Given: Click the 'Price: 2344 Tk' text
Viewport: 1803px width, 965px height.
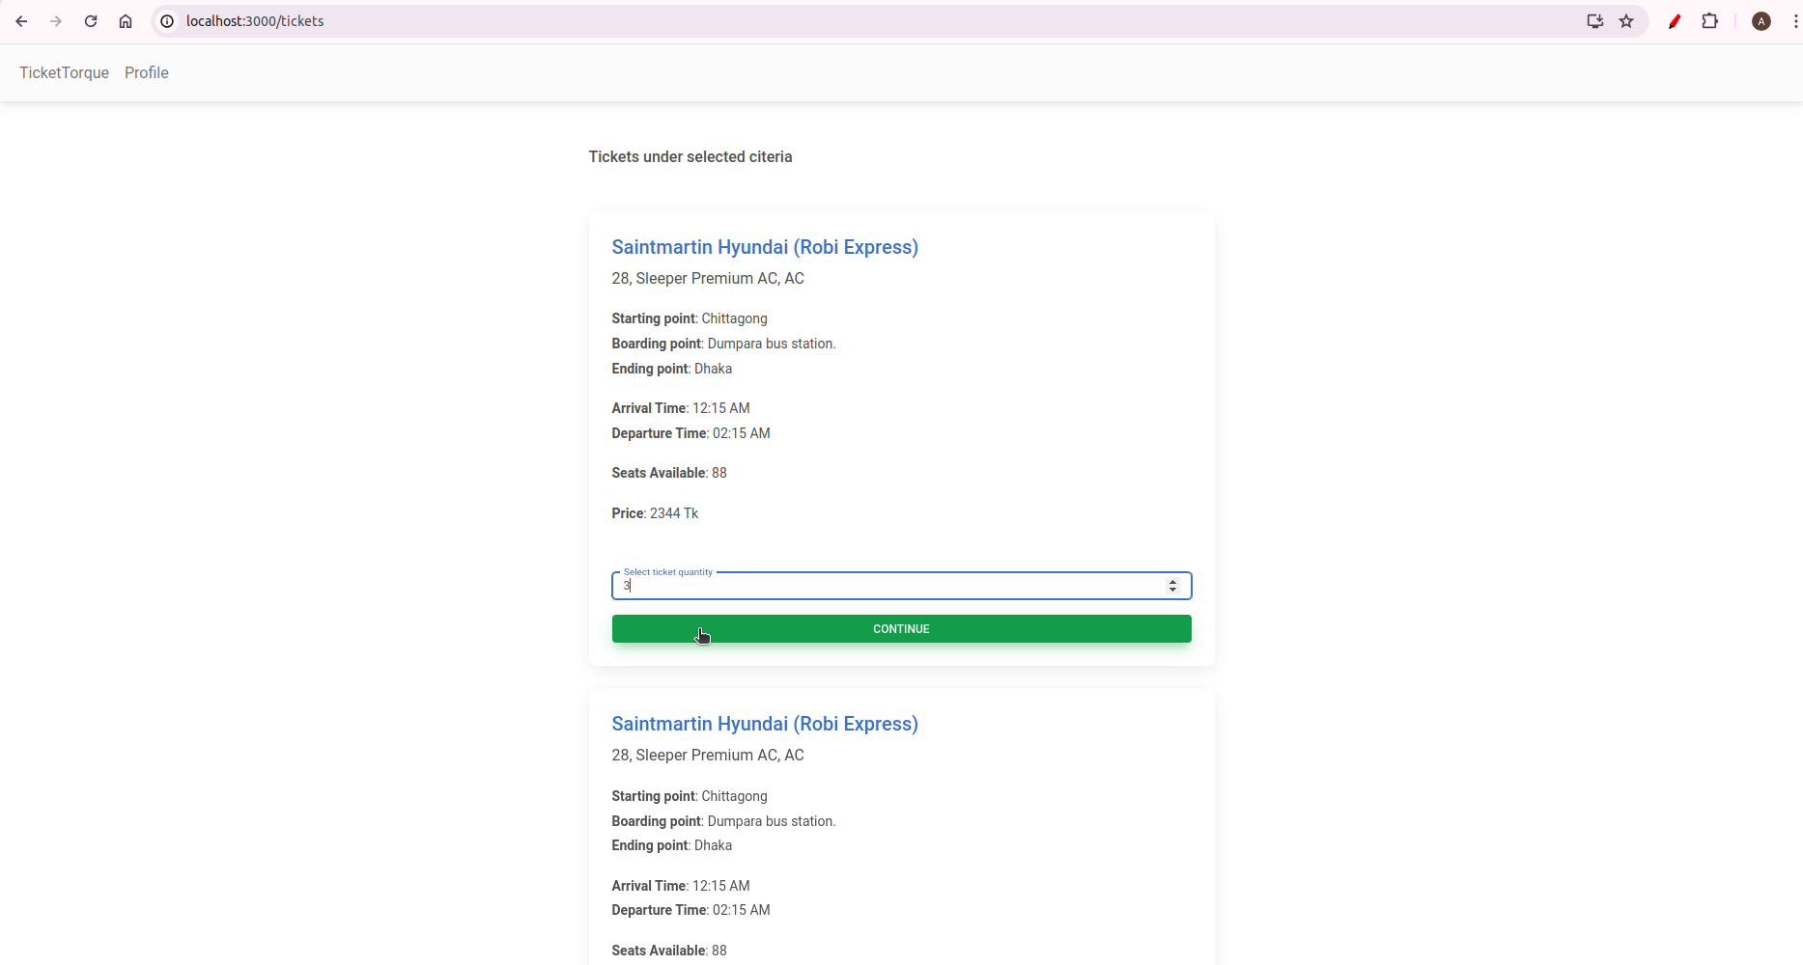Looking at the screenshot, I should (655, 513).
